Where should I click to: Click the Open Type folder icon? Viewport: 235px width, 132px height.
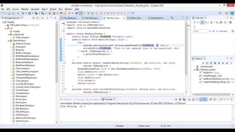coord(61,13)
